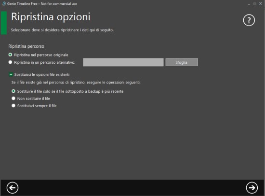Choose 'Sostituisci sempre il file' option

click(13, 106)
